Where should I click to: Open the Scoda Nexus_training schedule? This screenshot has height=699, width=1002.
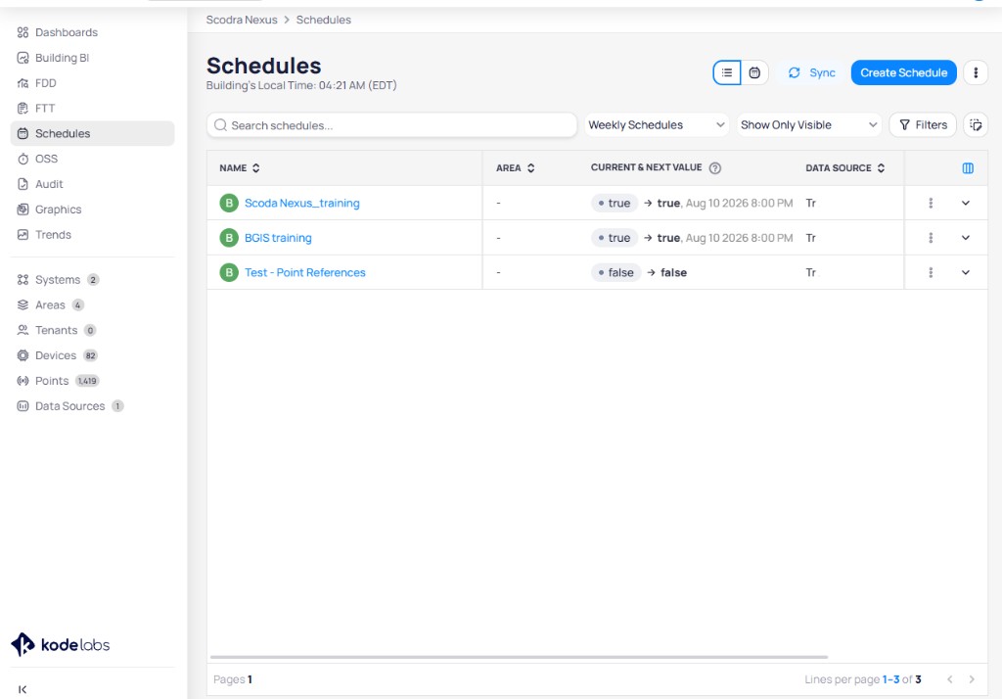pyautogui.click(x=302, y=204)
